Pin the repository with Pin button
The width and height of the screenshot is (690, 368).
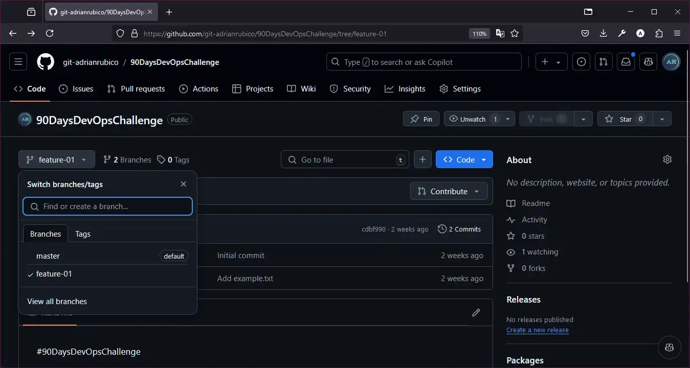tap(421, 119)
